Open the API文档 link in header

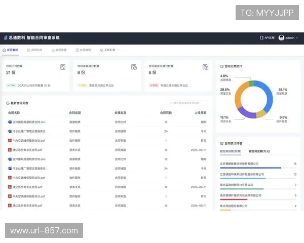(x=267, y=38)
